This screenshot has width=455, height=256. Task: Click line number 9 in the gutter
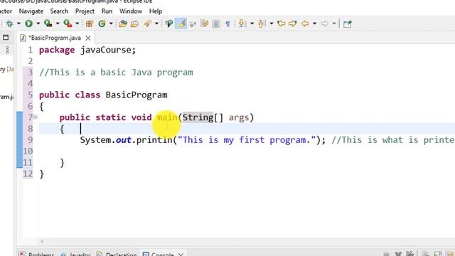coord(30,140)
